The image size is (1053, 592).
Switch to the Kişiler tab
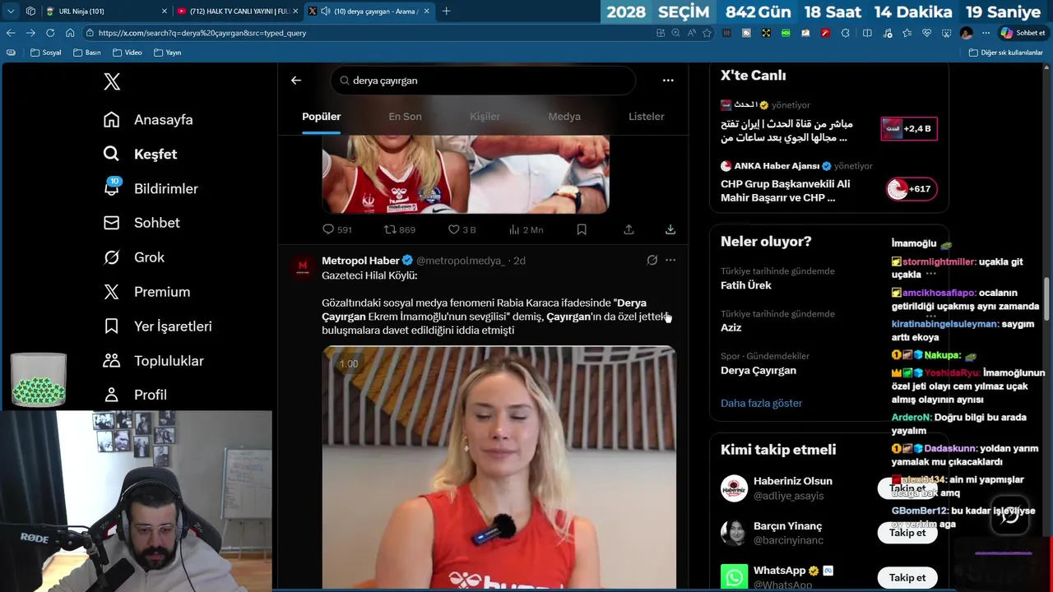point(485,117)
